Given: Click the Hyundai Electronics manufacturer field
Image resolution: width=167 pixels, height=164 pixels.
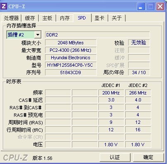Looking at the screenshot, I should [71, 58].
